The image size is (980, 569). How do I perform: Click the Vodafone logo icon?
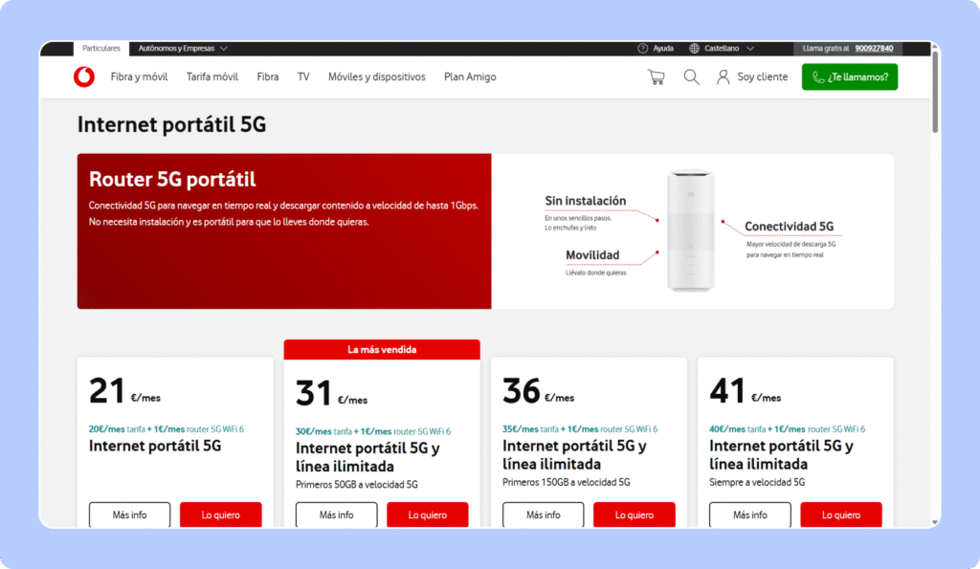click(84, 77)
